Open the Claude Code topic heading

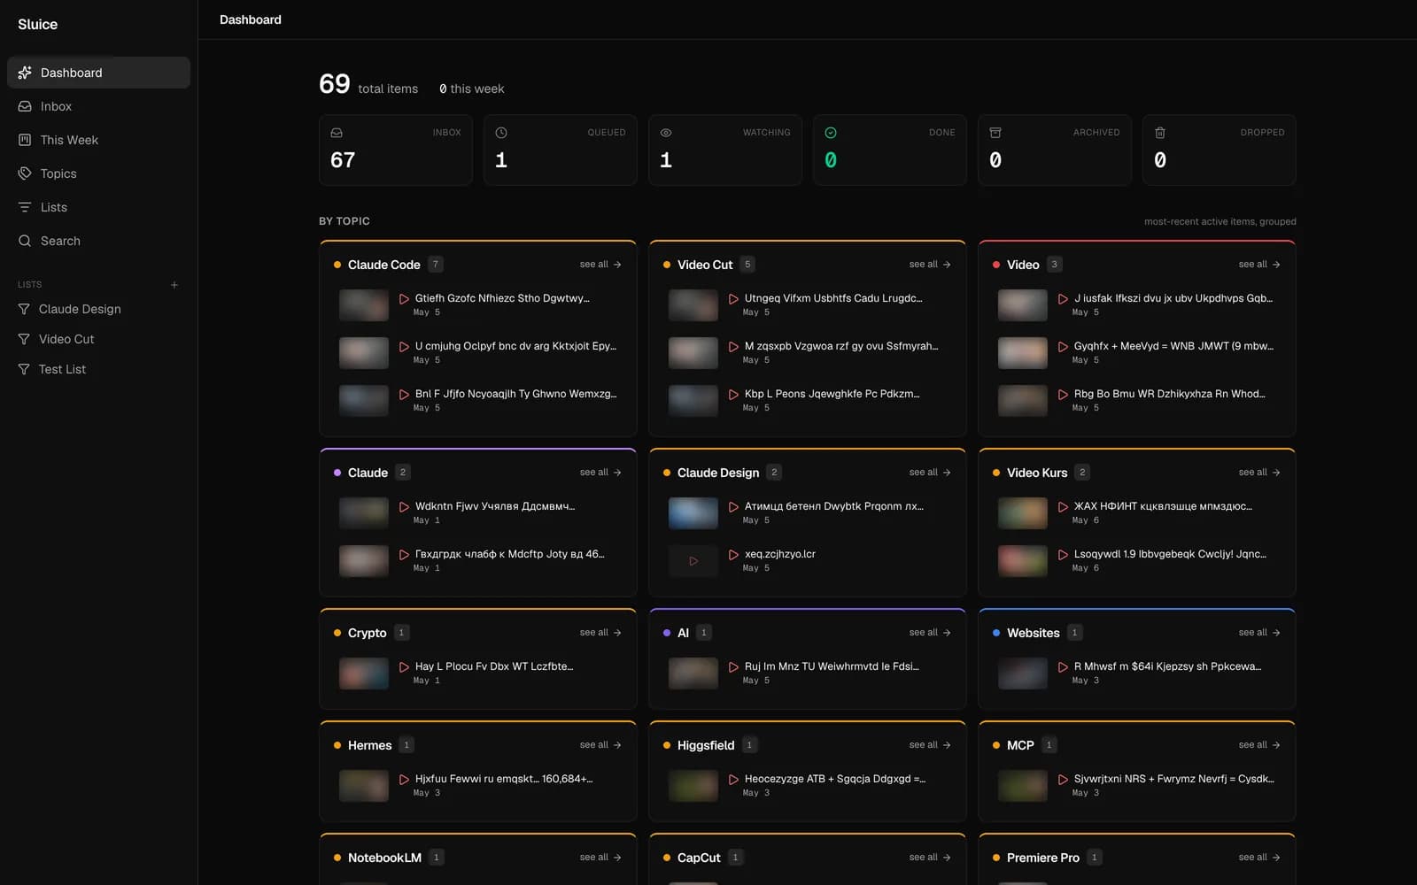pyautogui.click(x=384, y=265)
